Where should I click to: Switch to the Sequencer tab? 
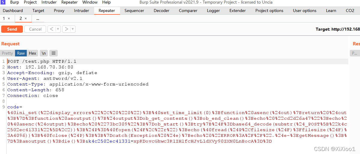click(x=134, y=11)
